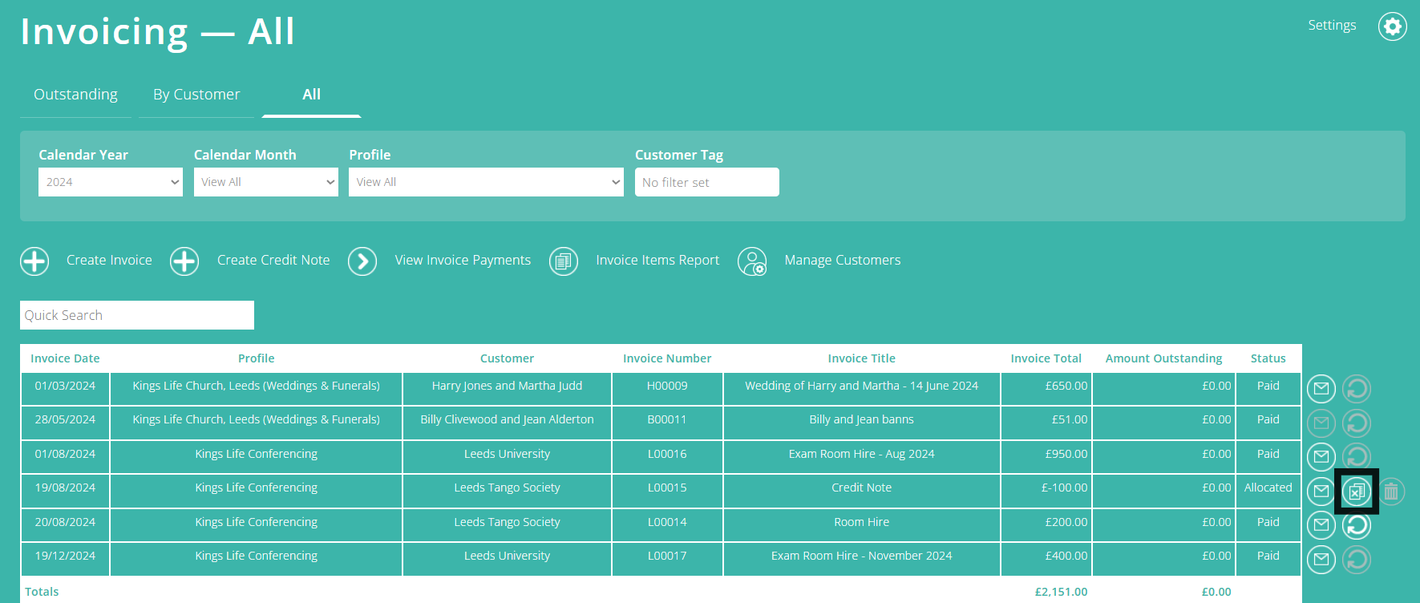Open the View Invoice Payments link
This screenshot has width=1420, height=603.
tap(463, 261)
